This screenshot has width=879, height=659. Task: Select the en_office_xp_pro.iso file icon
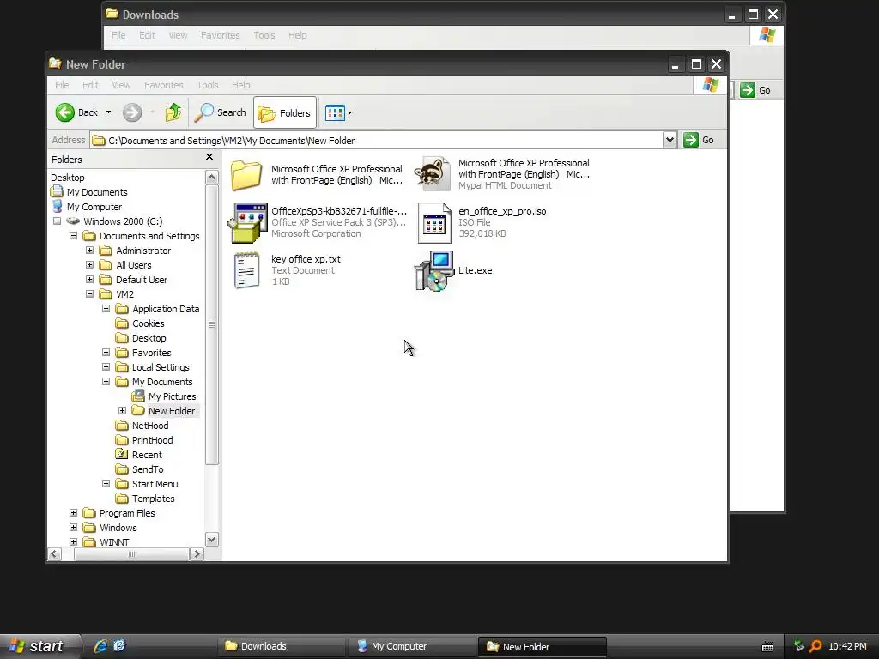(434, 223)
